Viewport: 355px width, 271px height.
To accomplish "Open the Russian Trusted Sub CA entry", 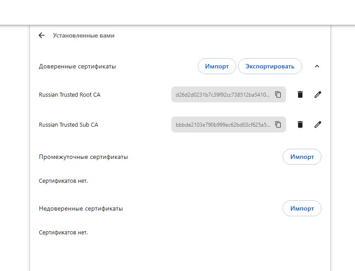I will click(x=68, y=125).
